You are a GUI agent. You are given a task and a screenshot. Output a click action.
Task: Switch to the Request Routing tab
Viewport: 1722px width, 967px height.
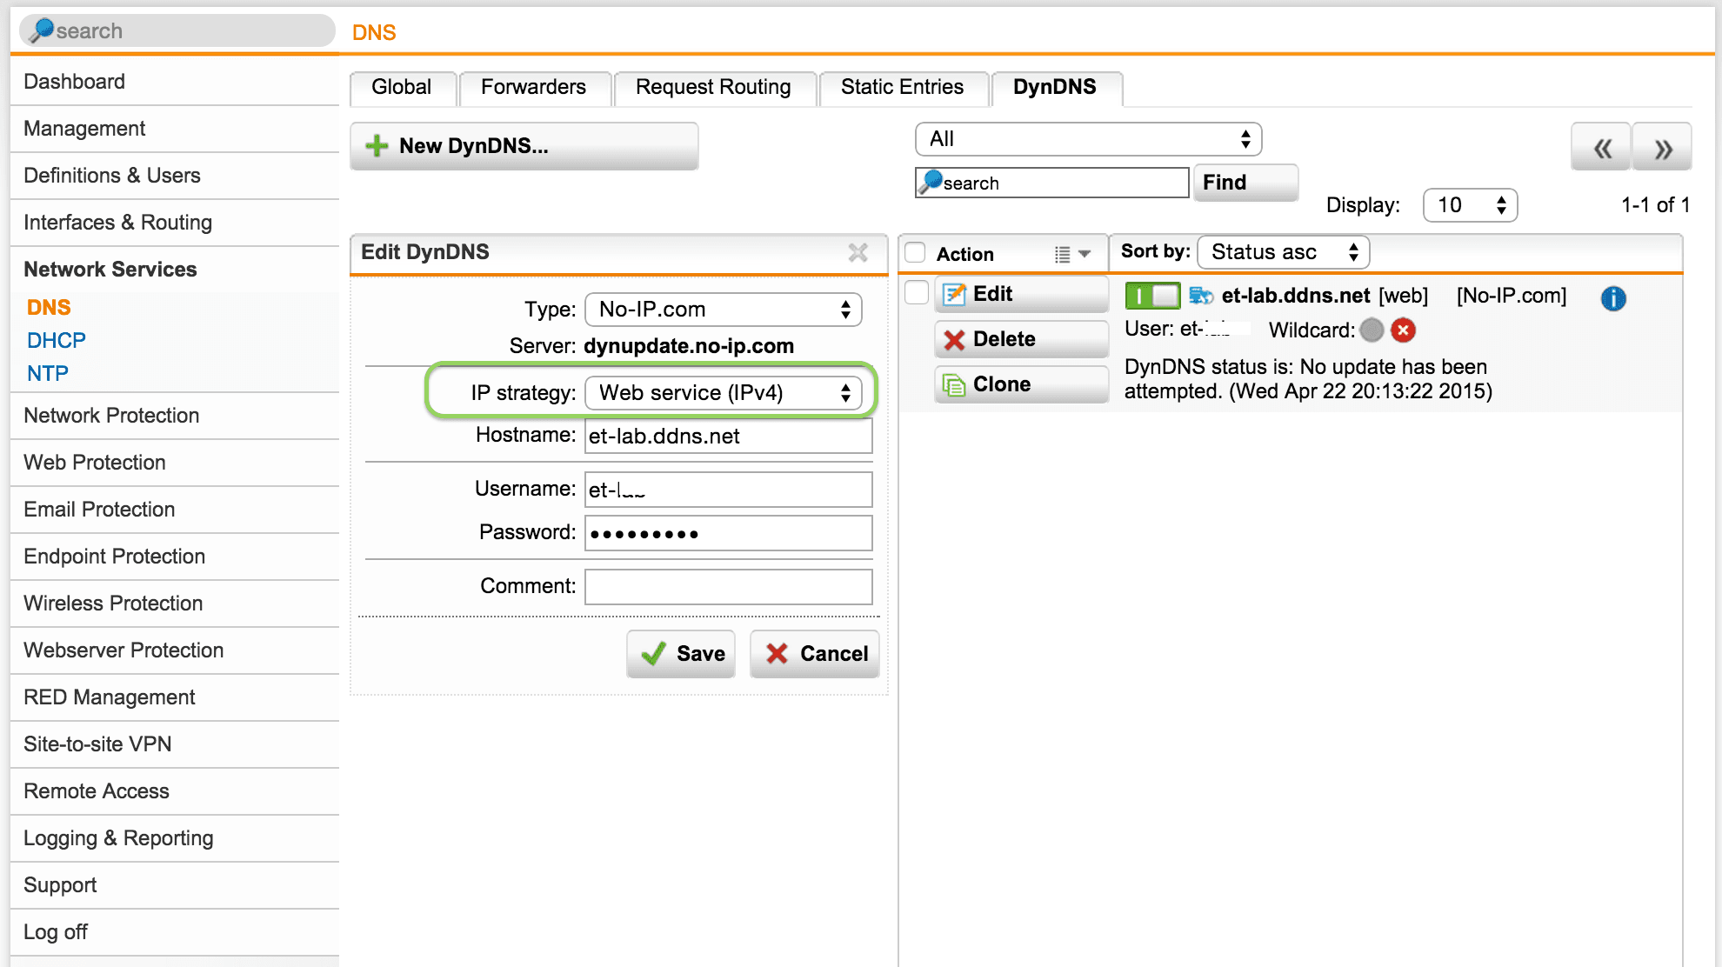tap(714, 88)
